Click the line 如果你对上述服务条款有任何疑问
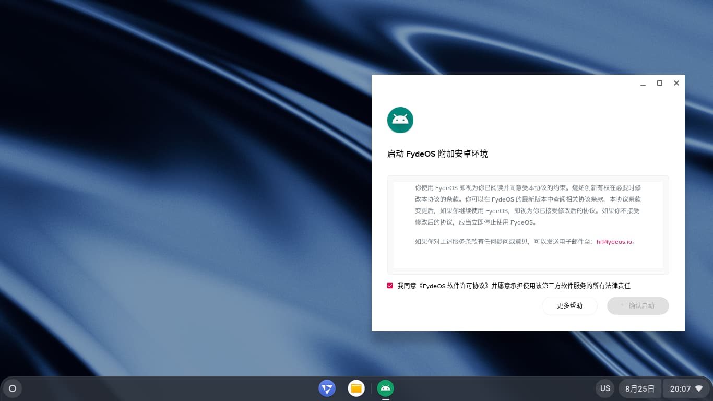This screenshot has height=401, width=713. click(x=526, y=242)
